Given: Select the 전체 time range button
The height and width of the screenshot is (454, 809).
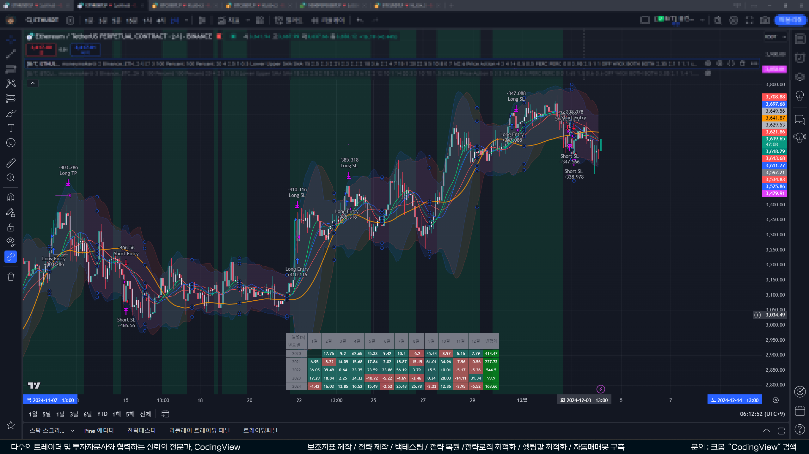Looking at the screenshot, I should 145,414.
